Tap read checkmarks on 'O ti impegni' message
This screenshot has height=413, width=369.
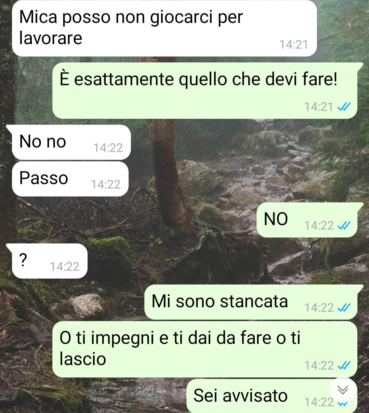[344, 366]
